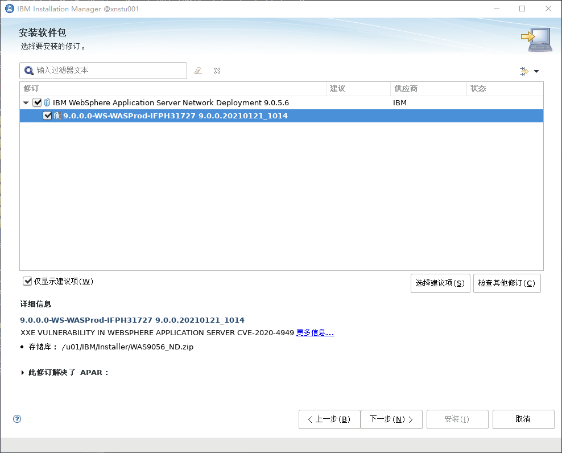The width and height of the screenshot is (562, 453).
Task: Proceed with 下一步(N) button
Action: (391, 419)
